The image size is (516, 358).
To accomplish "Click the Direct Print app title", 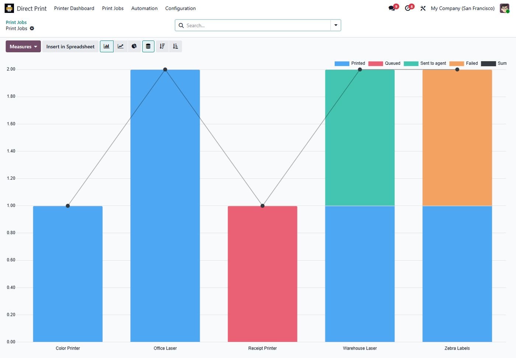I will point(32,8).
